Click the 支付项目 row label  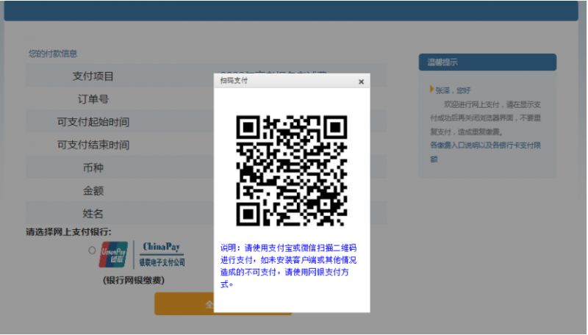point(93,76)
